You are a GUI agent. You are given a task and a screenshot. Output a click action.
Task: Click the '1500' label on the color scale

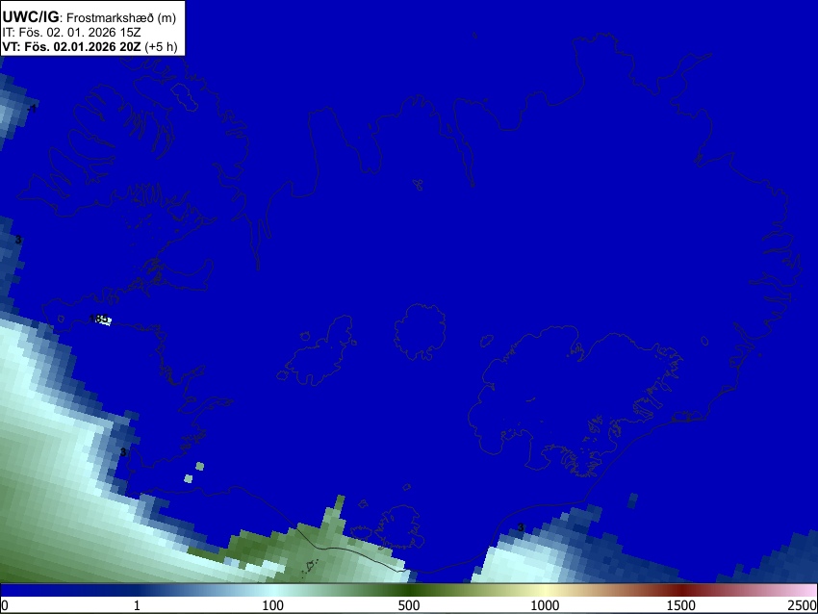681,605
